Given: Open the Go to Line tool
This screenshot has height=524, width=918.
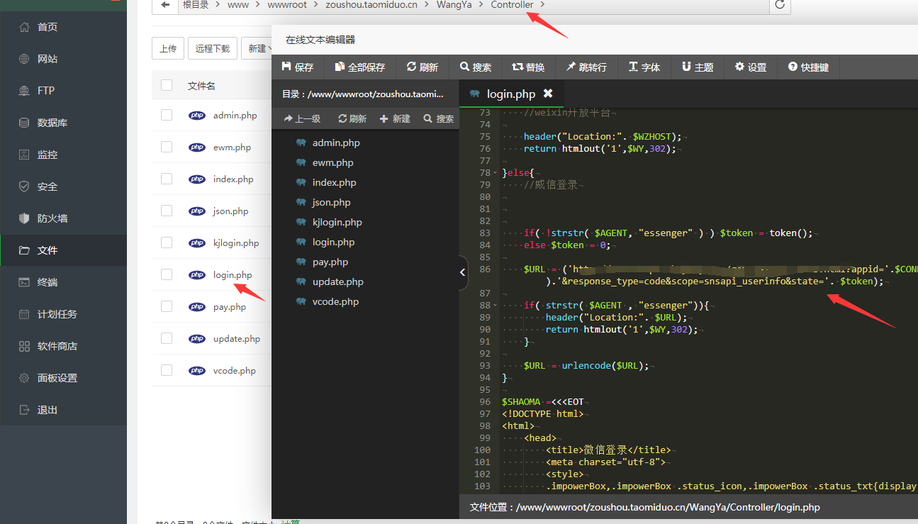Looking at the screenshot, I should pos(586,67).
